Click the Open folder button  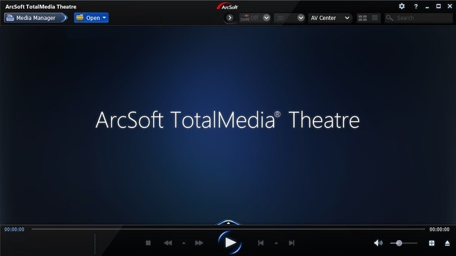[91, 18]
